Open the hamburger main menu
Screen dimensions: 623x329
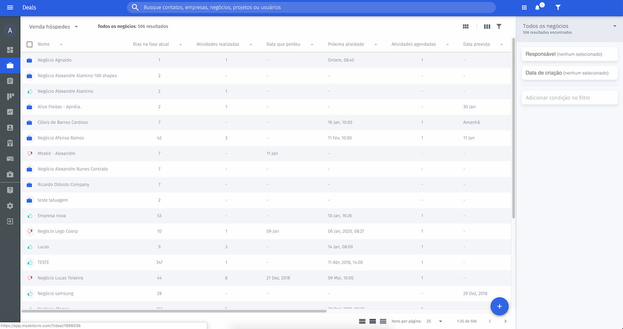[10, 7]
